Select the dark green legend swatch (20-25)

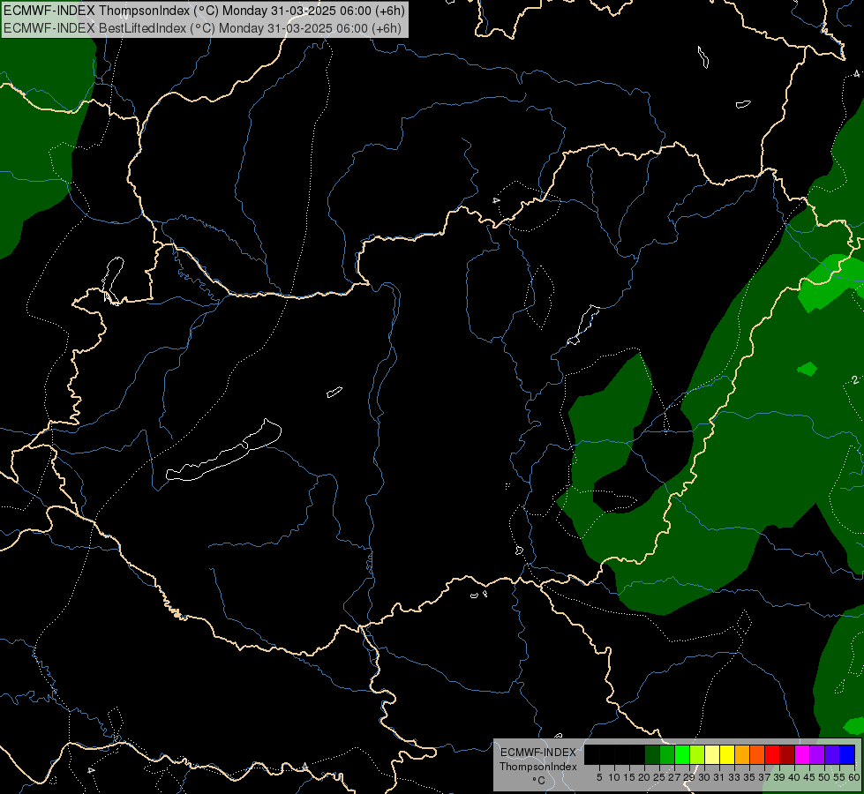pyautogui.click(x=652, y=755)
